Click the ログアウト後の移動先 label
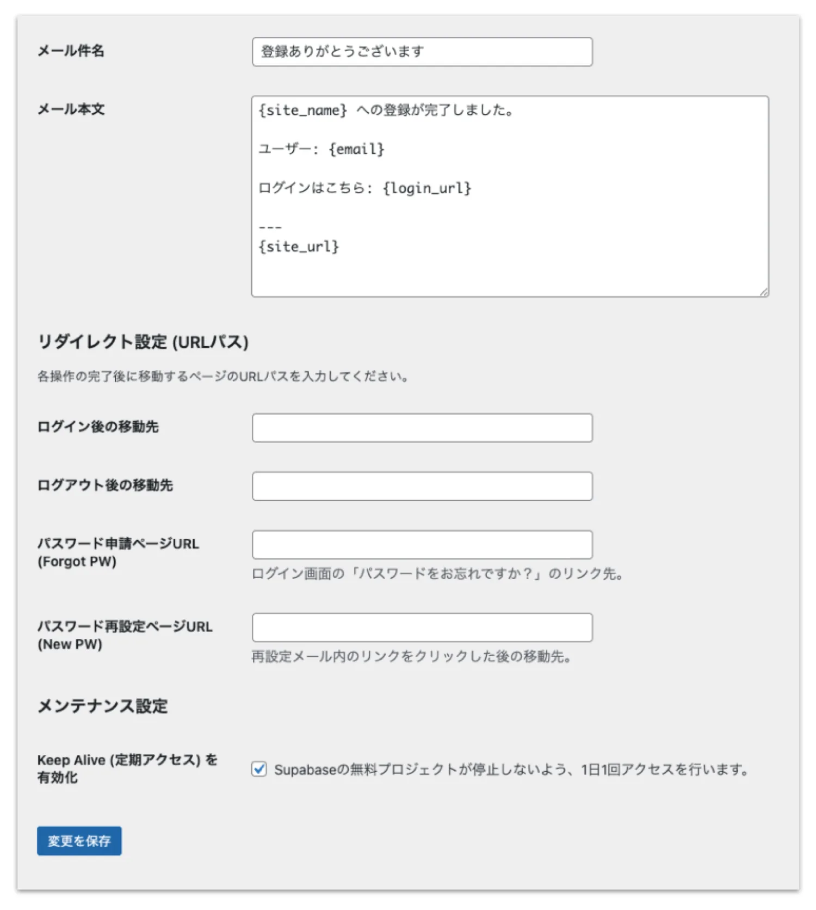Image resolution: width=816 pixels, height=910 pixels. point(105,485)
